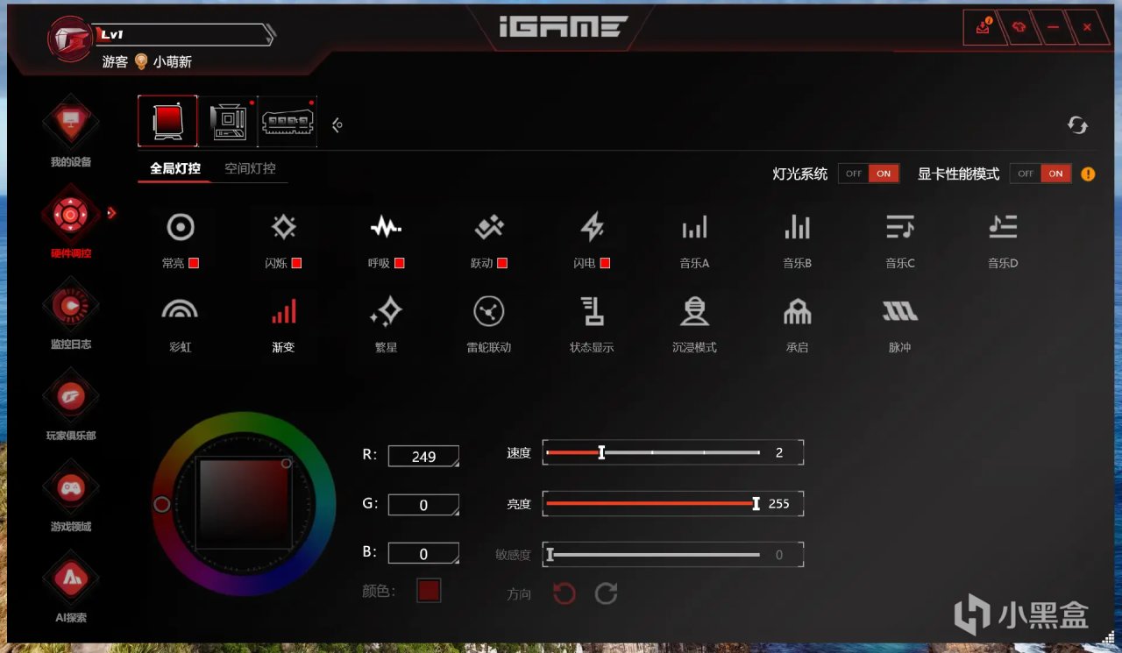Set direction to counterclockwise rotation
The image size is (1122, 653).
click(564, 593)
